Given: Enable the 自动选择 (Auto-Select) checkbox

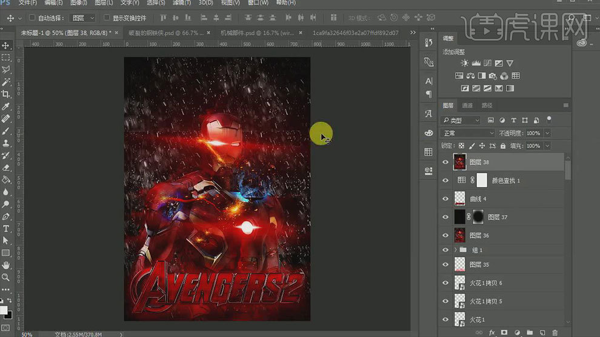Looking at the screenshot, I should click(x=33, y=18).
